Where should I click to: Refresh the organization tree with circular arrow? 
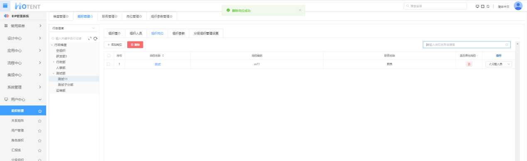[x=95, y=38]
